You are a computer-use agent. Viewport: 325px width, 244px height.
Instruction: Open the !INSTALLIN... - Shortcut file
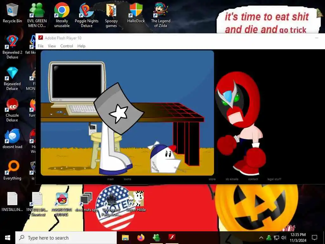37,204
